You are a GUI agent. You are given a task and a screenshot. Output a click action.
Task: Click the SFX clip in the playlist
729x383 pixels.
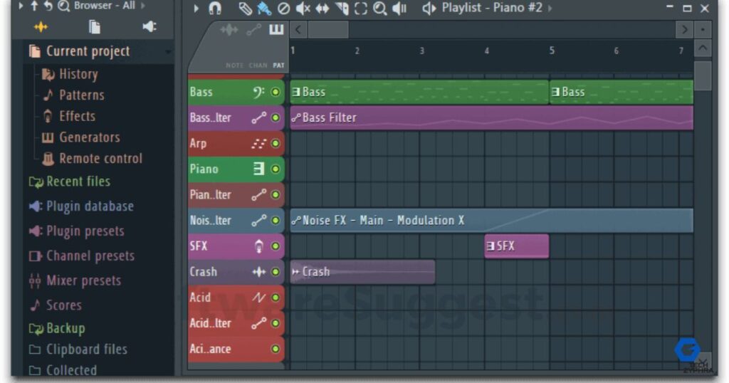click(x=516, y=246)
